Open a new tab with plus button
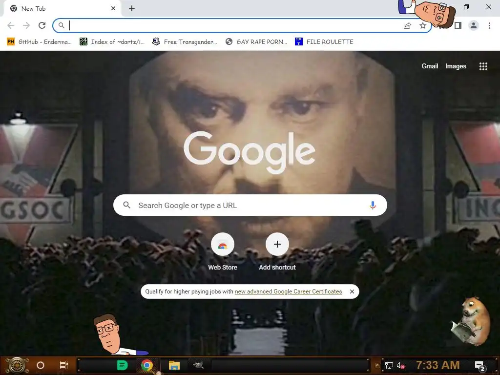This screenshot has height=375, width=500. [132, 8]
